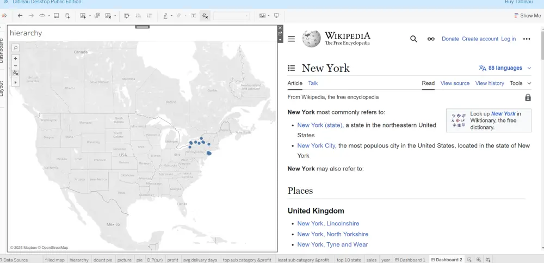Image resolution: width=544 pixels, height=263 pixels.
Task: Click the Create account link
Action: point(480,39)
